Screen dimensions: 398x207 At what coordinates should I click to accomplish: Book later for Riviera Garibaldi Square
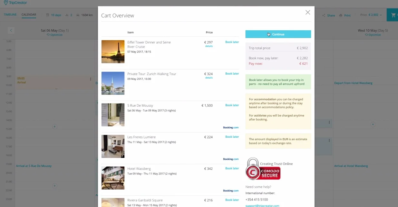pos(232,200)
